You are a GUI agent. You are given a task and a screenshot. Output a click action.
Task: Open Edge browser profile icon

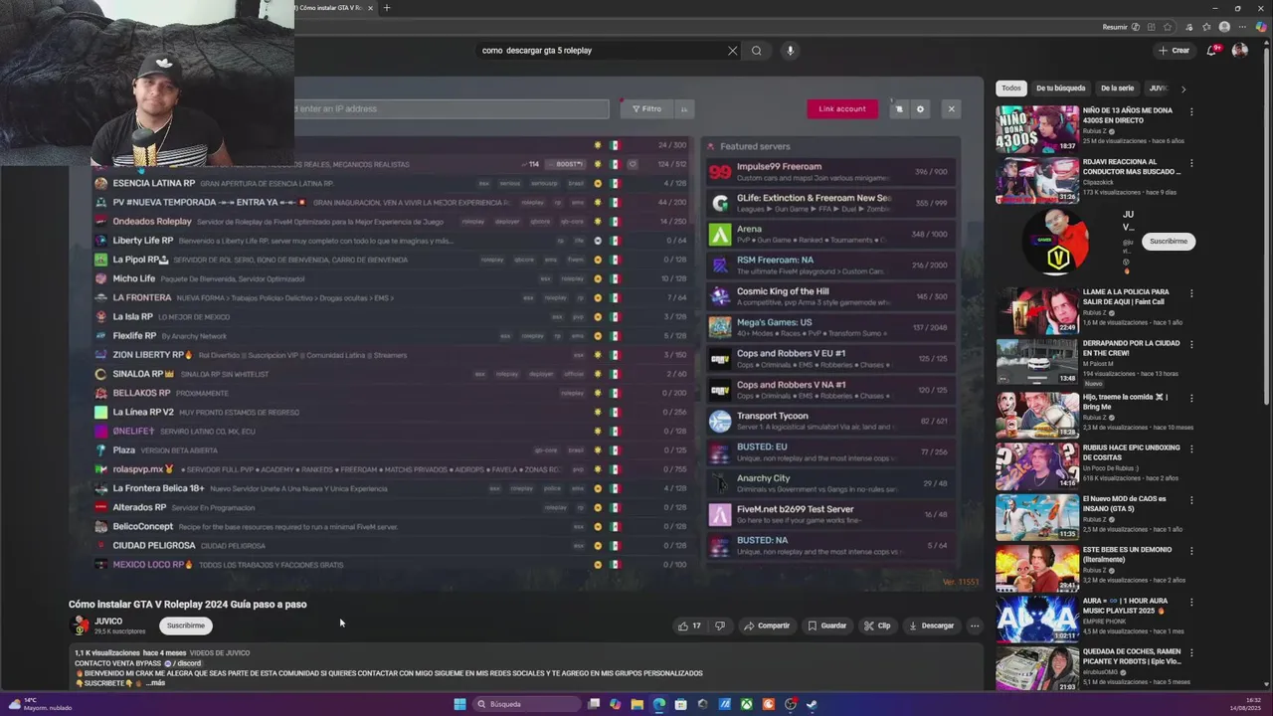tap(1224, 27)
